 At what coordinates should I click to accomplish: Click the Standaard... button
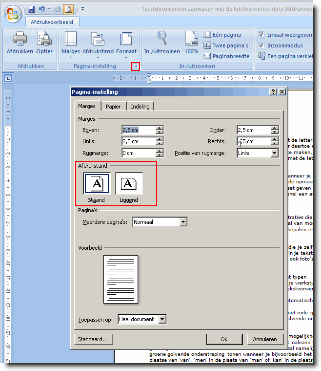tap(94, 339)
